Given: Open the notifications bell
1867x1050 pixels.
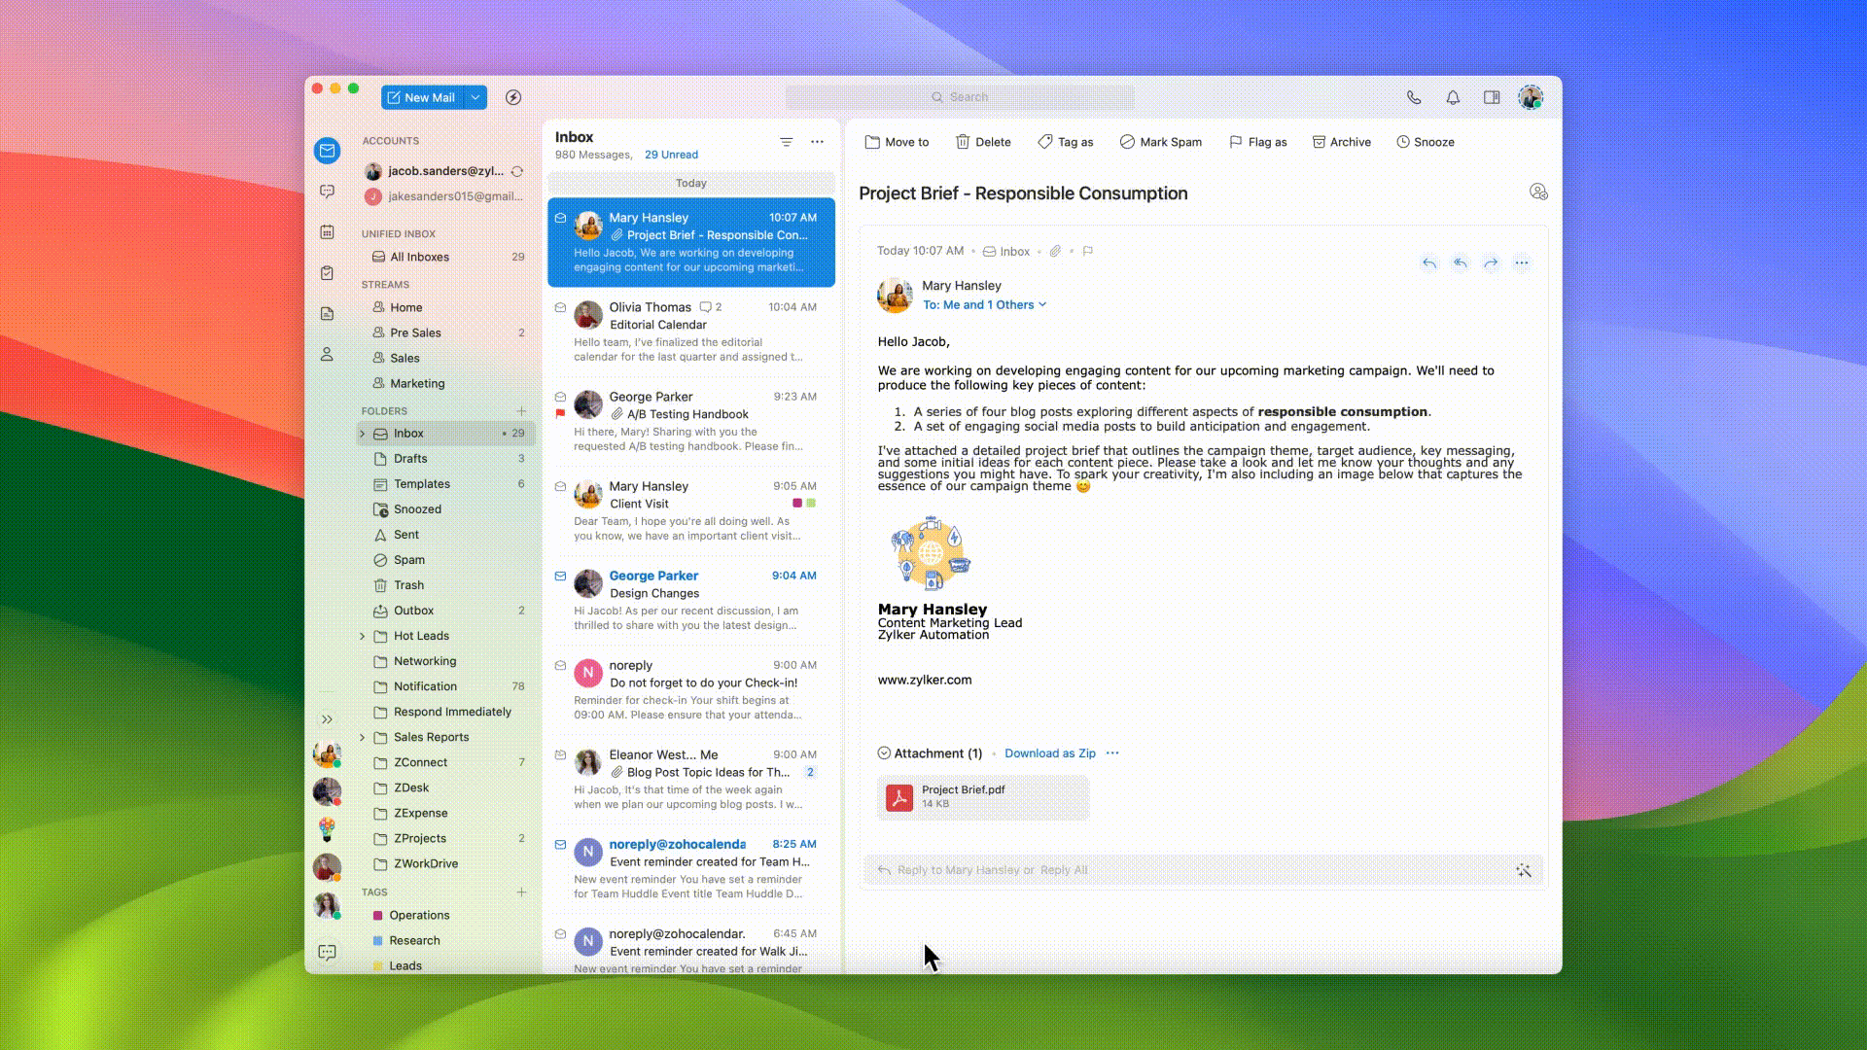Looking at the screenshot, I should click(1453, 97).
